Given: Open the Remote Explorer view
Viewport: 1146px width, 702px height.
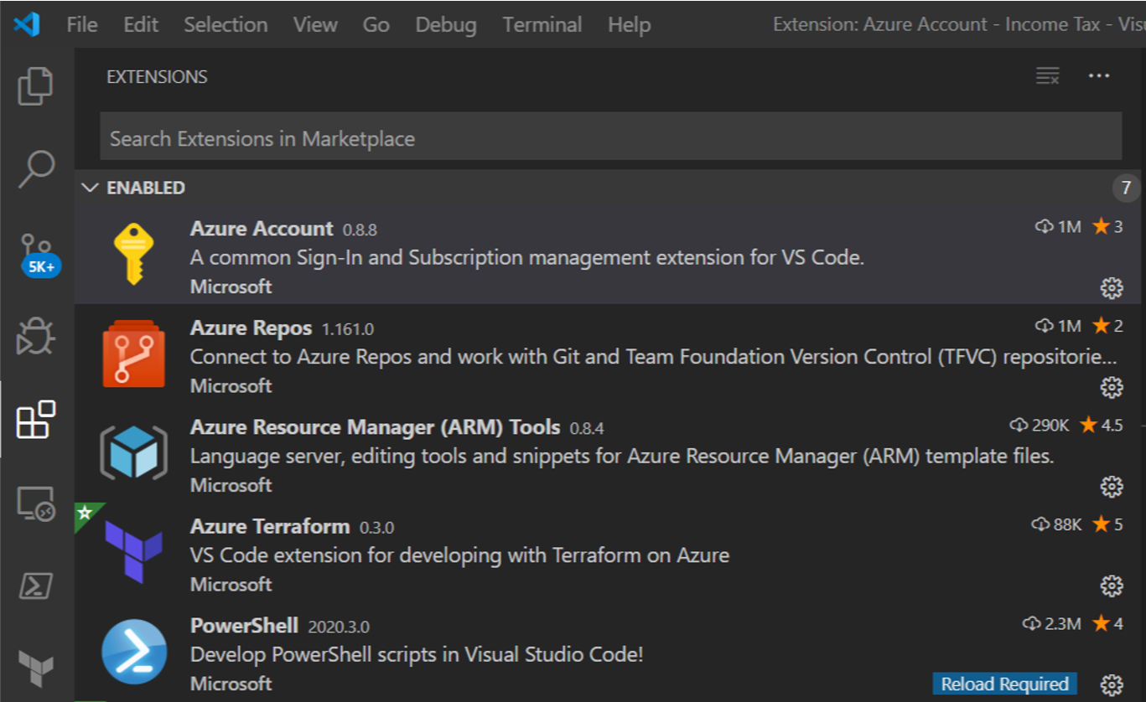Looking at the screenshot, I should click(x=35, y=503).
